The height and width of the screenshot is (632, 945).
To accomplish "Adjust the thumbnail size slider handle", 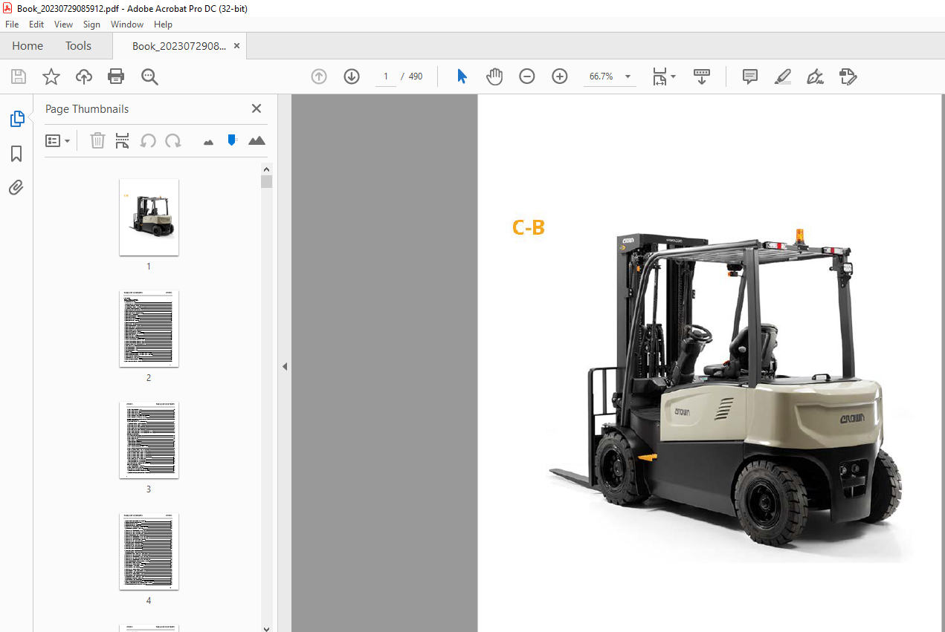I will click(232, 140).
